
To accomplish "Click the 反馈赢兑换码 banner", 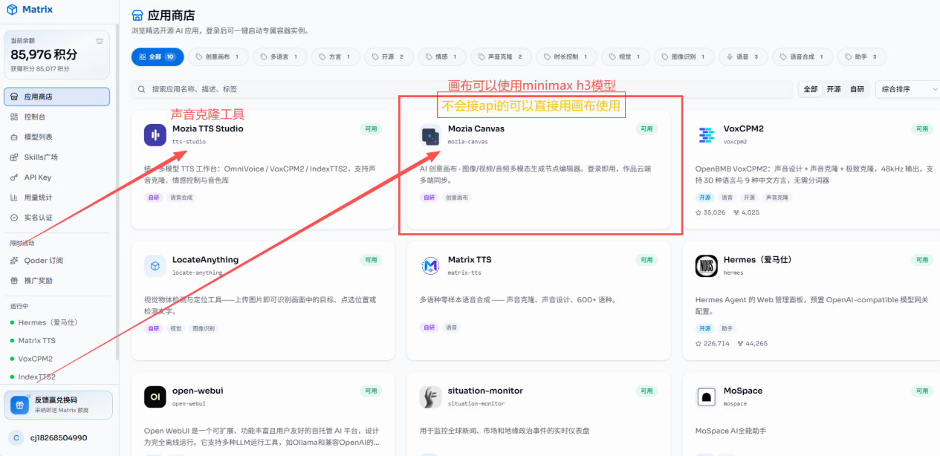I will 59,405.
